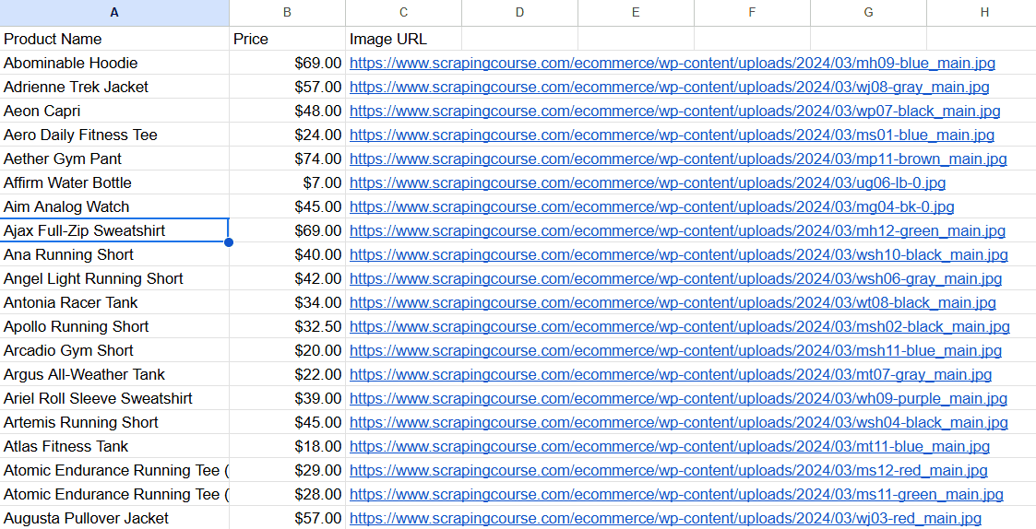Select the Antonia Racer Tank cell

click(x=114, y=302)
